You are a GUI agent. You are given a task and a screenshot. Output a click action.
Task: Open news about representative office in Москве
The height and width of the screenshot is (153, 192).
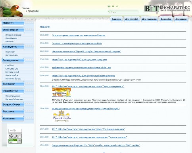79,35
